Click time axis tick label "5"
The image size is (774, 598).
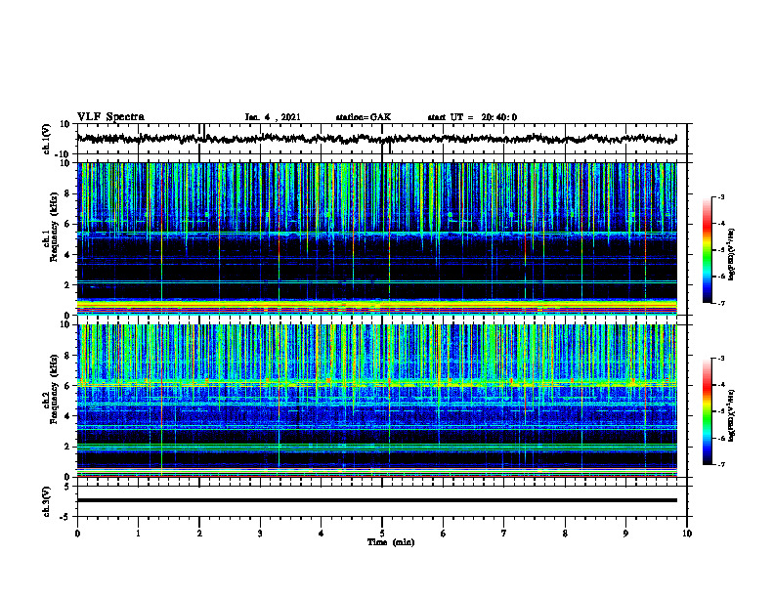coord(382,534)
